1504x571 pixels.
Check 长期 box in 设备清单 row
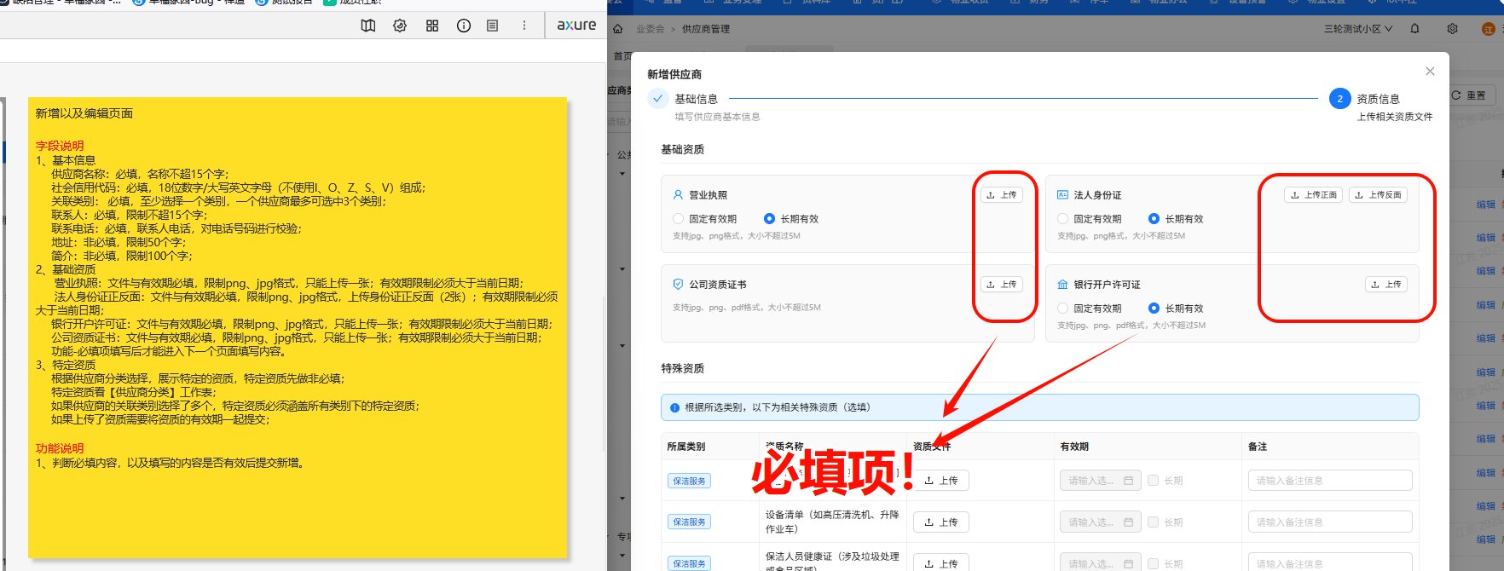(1153, 522)
